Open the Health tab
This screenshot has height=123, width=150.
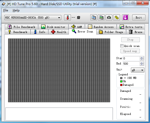[58, 32]
